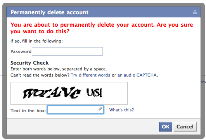Click the "If so, fill in the following" text
Viewport: 206px width, 140px height.
coord(36,41)
